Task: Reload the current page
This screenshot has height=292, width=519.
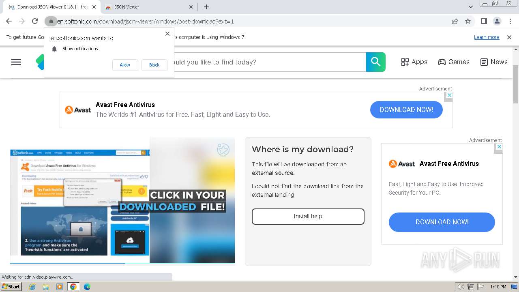Action: (x=35, y=21)
